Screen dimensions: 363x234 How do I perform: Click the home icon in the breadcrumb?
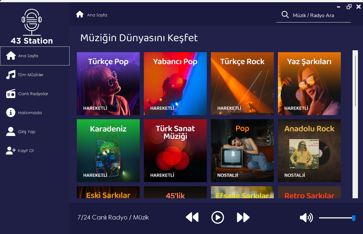pyautogui.click(x=80, y=14)
